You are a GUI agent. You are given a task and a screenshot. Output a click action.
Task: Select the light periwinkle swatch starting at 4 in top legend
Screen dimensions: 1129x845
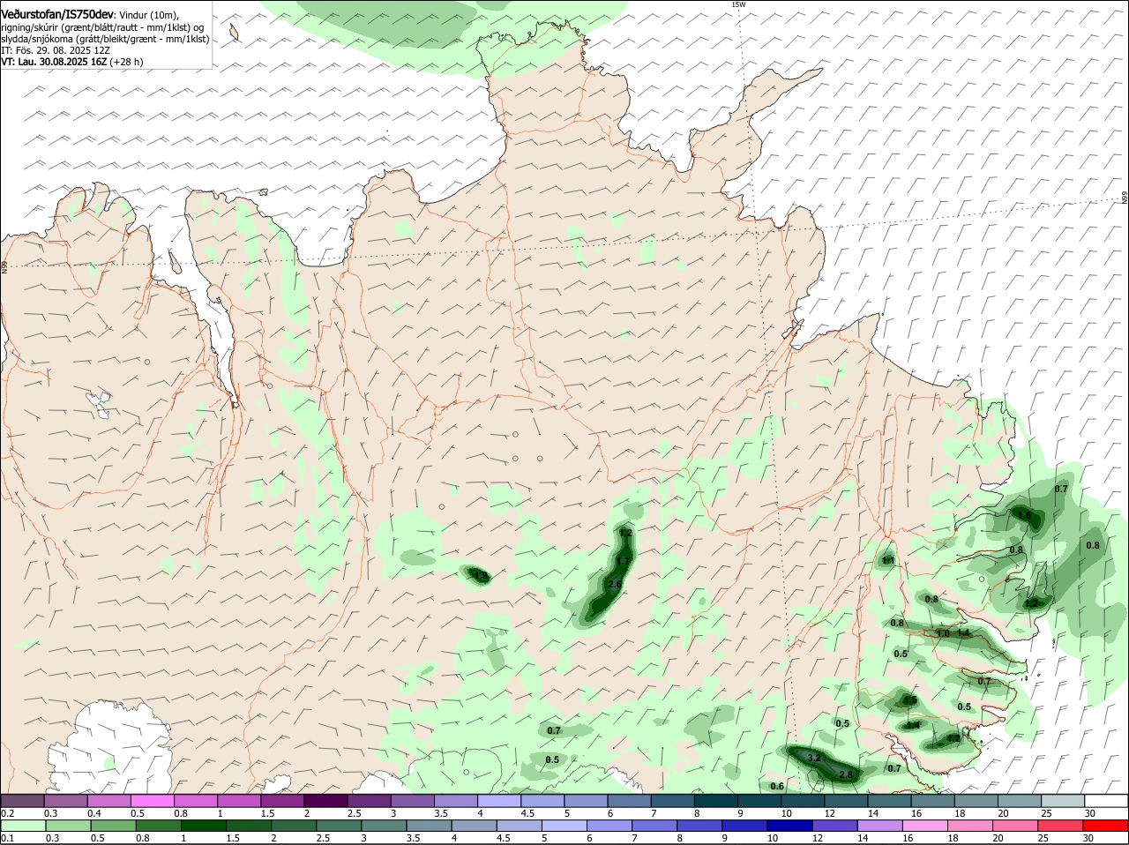pyautogui.click(x=498, y=800)
